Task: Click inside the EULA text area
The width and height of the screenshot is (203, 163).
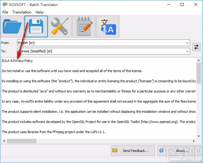Action: (x=99, y=98)
